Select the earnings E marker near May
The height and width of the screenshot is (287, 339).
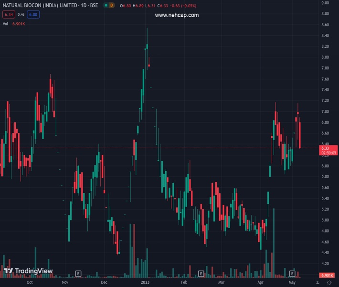pyautogui.click(x=292, y=274)
